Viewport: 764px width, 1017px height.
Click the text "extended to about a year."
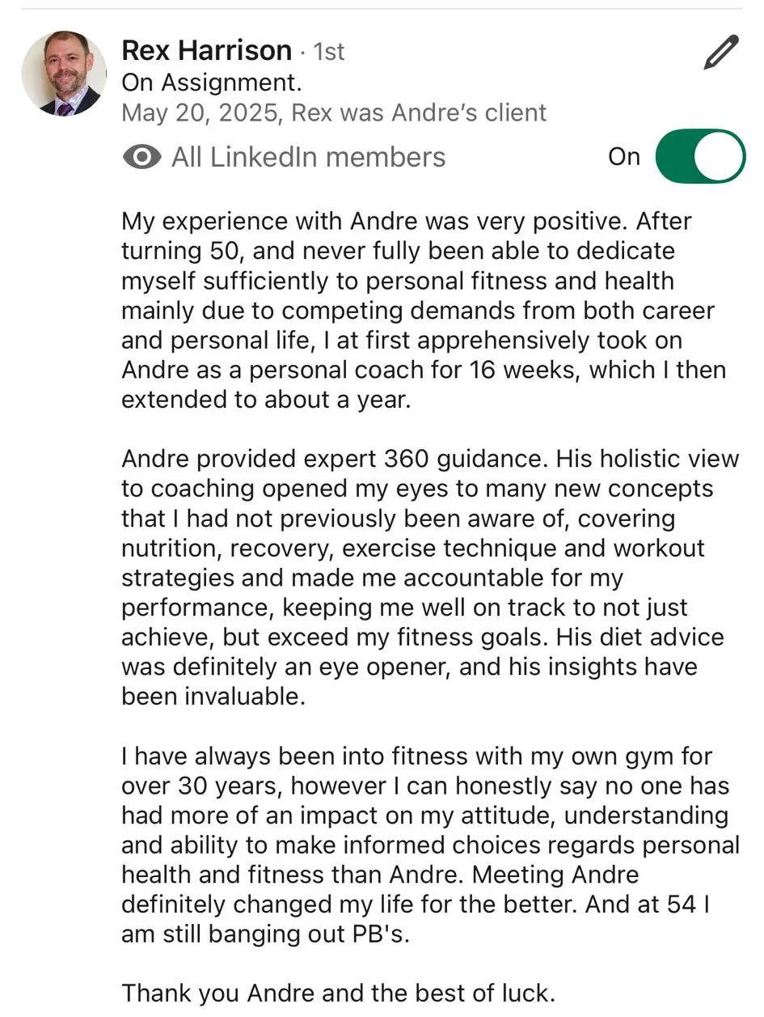266,400
